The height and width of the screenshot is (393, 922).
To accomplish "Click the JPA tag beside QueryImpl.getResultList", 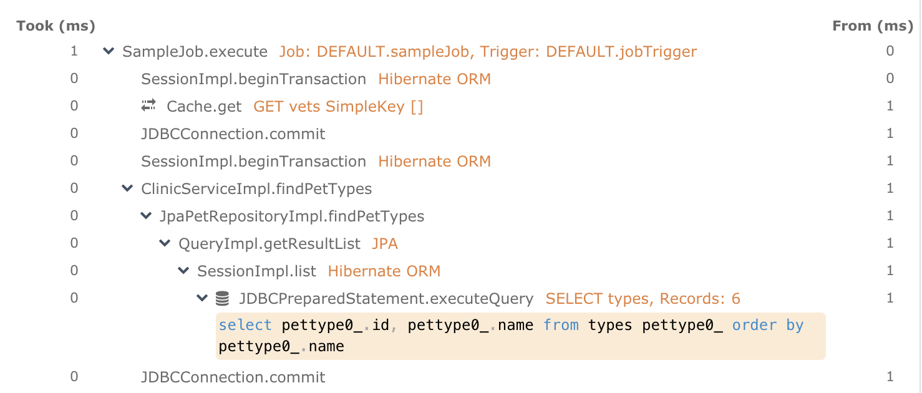I will pyautogui.click(x=386, y=243).
